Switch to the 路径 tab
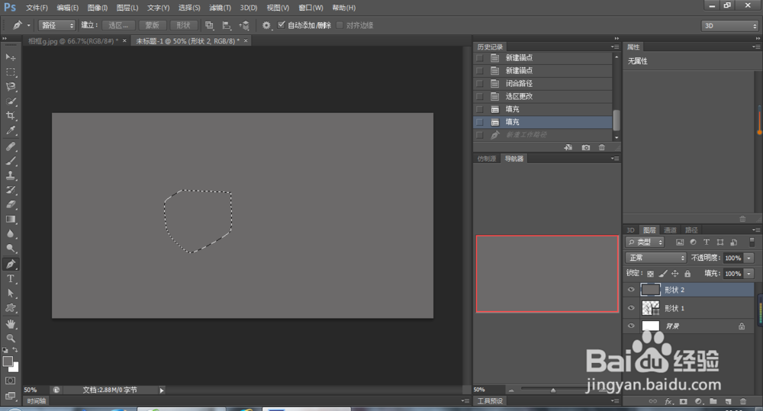Image resolution: width=763 pixels, height=411 pixels. click(x=691, y=230)
